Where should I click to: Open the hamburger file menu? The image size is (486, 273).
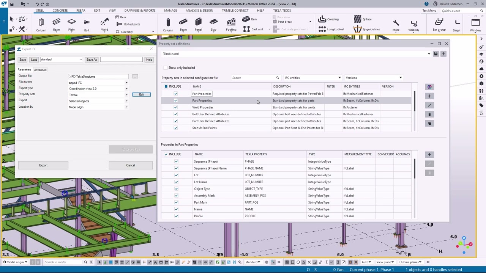[x=4, y=21]
